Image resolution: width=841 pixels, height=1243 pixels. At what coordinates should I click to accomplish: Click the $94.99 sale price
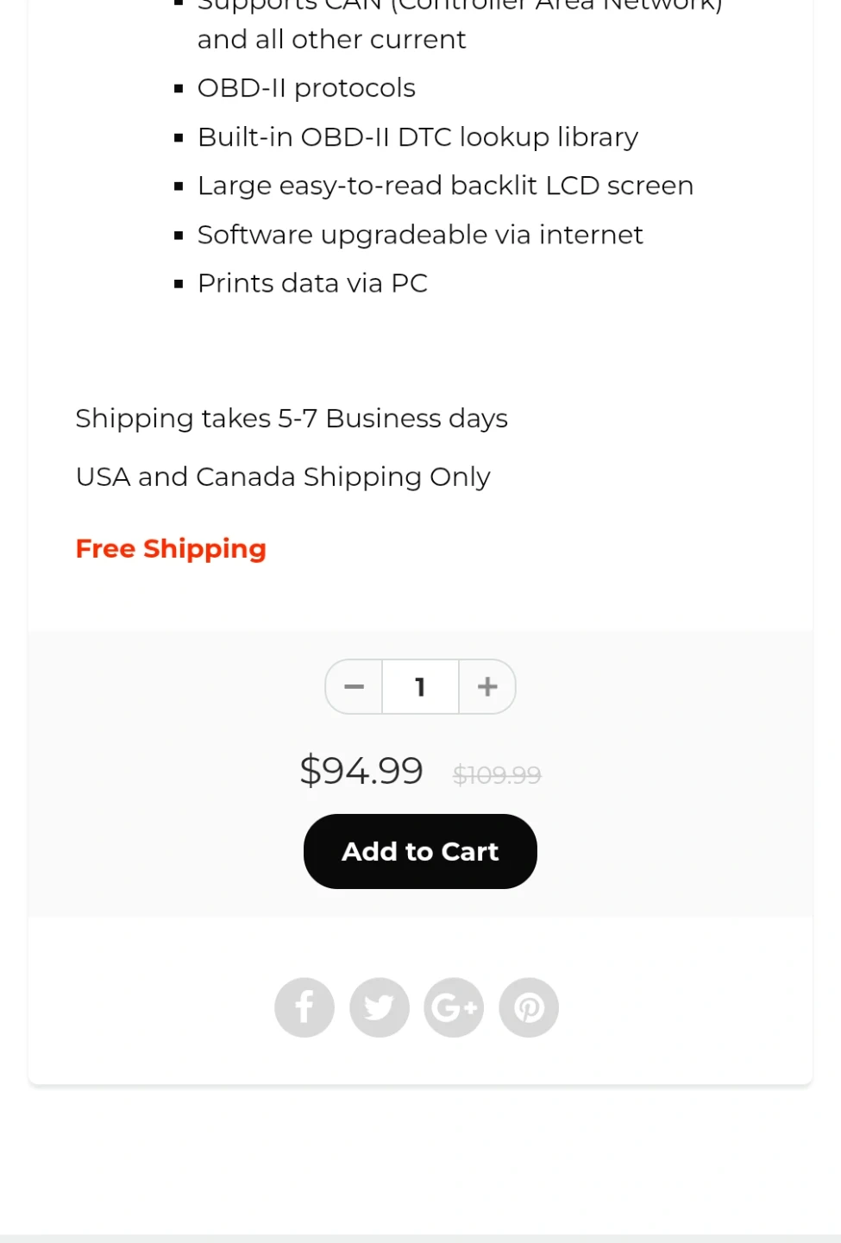361,770
